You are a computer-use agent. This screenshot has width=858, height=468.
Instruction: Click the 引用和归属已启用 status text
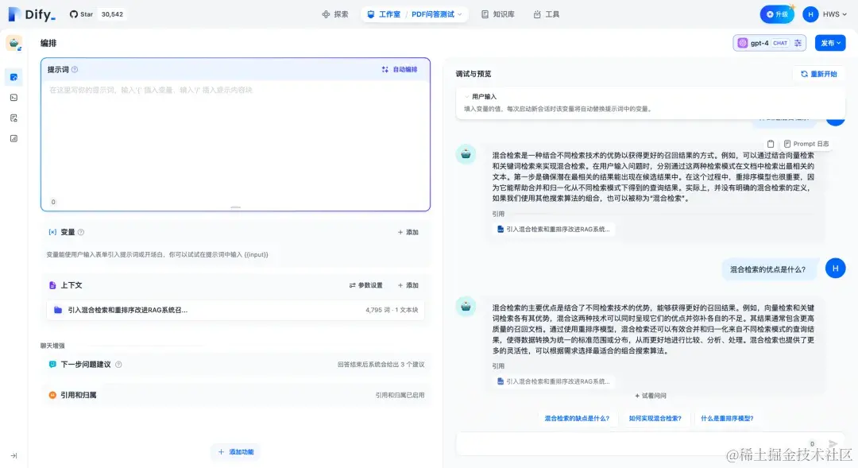400,395
